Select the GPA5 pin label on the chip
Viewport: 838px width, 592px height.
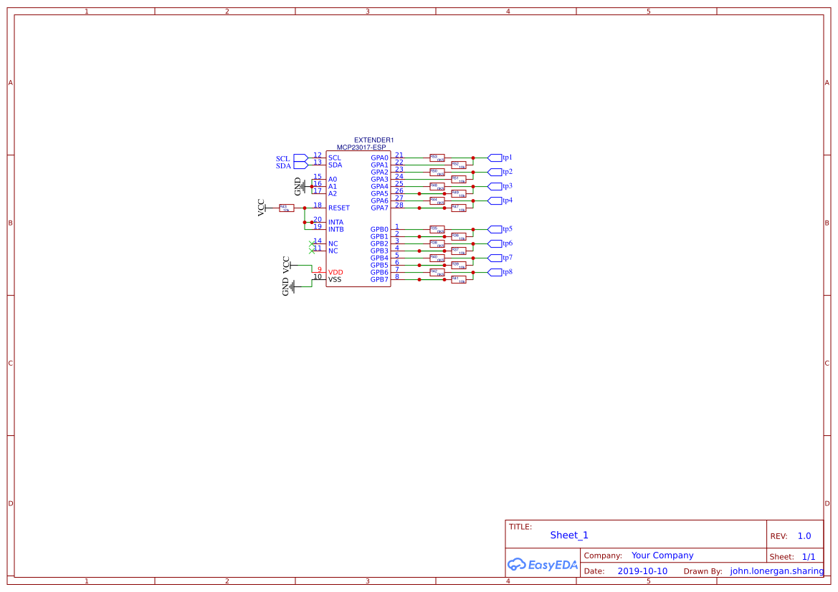378,193
